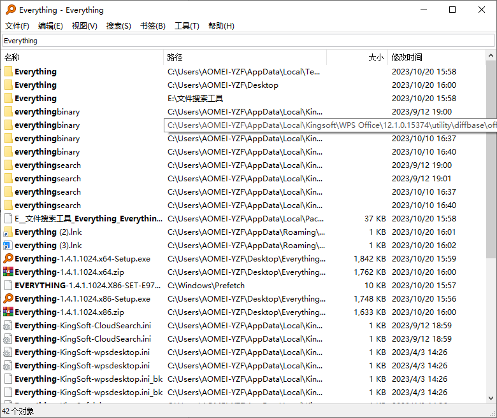The height and width of the screenshot is (418, 497).
Task: Click folder icon of Everything in E:\文件搜索工具
Action: click(x=8, y=98)
